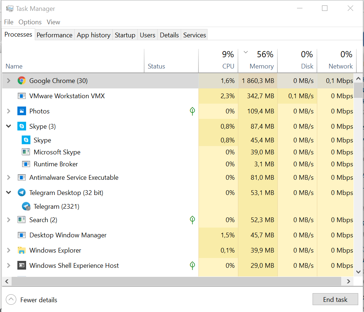Image resolution: width=364 pixels, height=312 pixels.
Task: Click the vertical scrollbar up arrow
Action: [358, 79]
